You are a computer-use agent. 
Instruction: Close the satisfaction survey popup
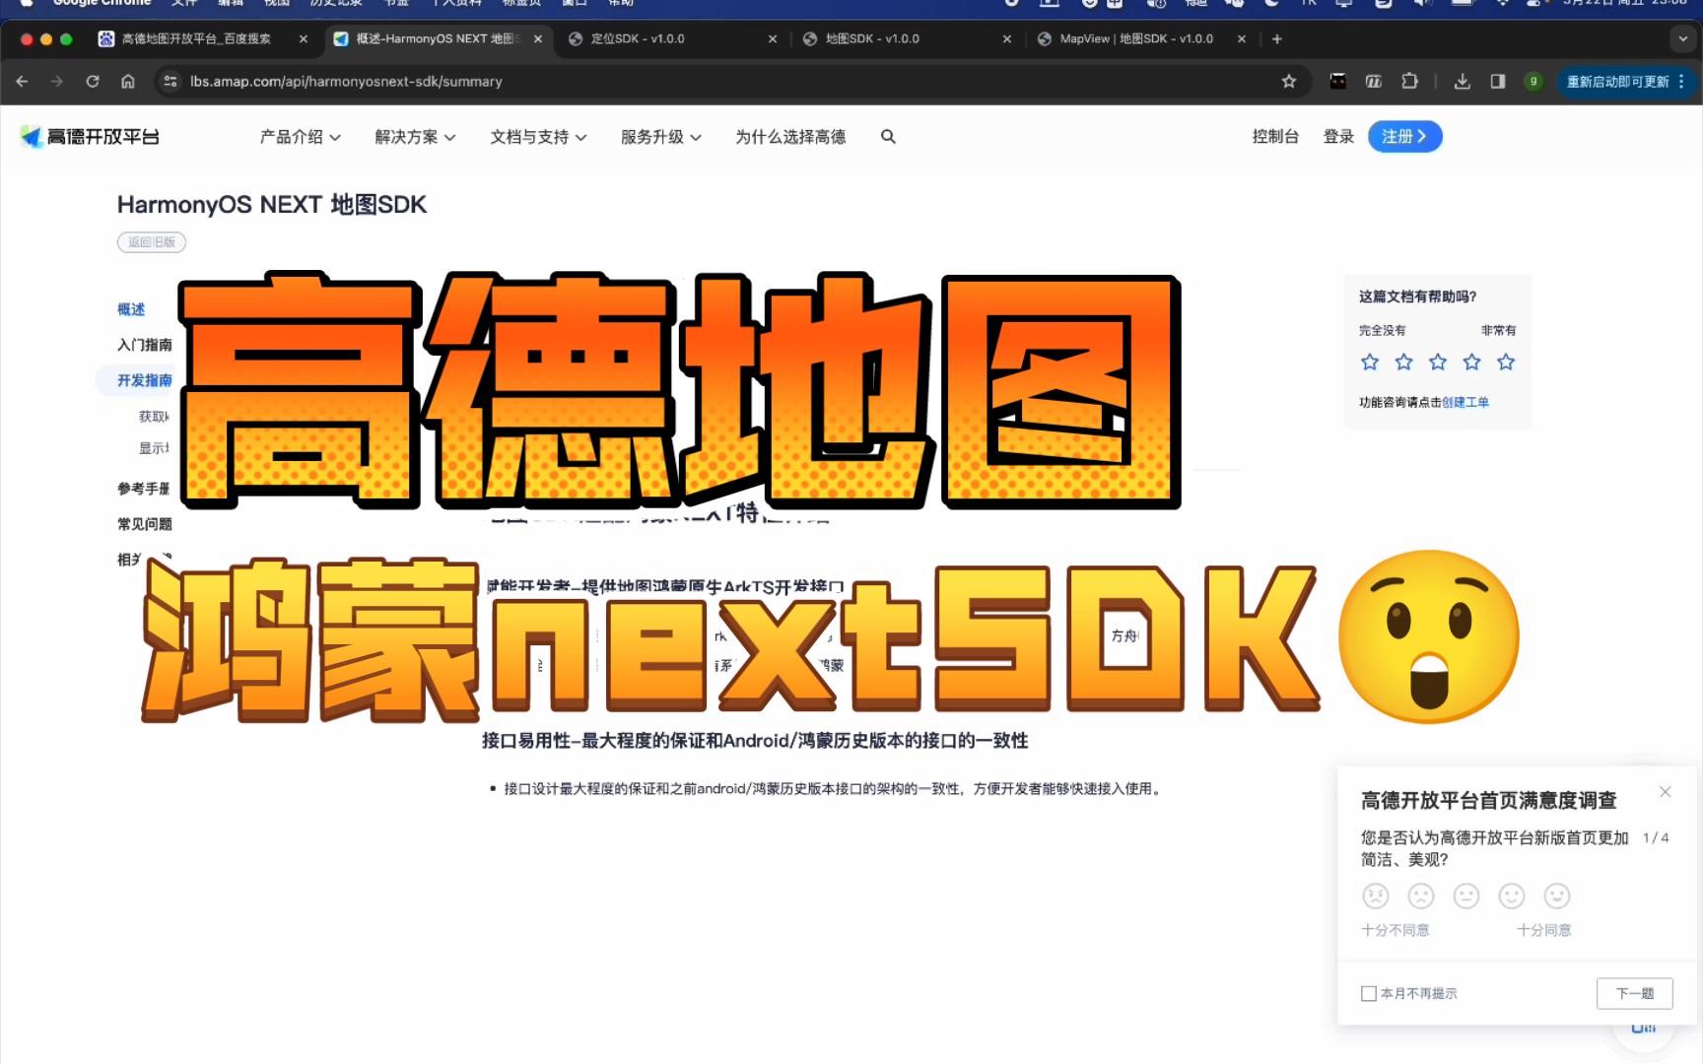1666,792
